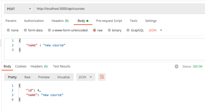
Task: Select the none body type radio
Action: (x=8, y=30)
